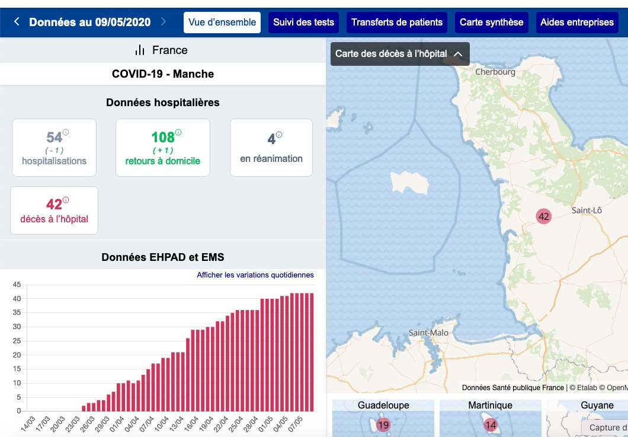Select the en réanimation card
The height and width of the screenshot is (437, 628).
click(271, 148)
